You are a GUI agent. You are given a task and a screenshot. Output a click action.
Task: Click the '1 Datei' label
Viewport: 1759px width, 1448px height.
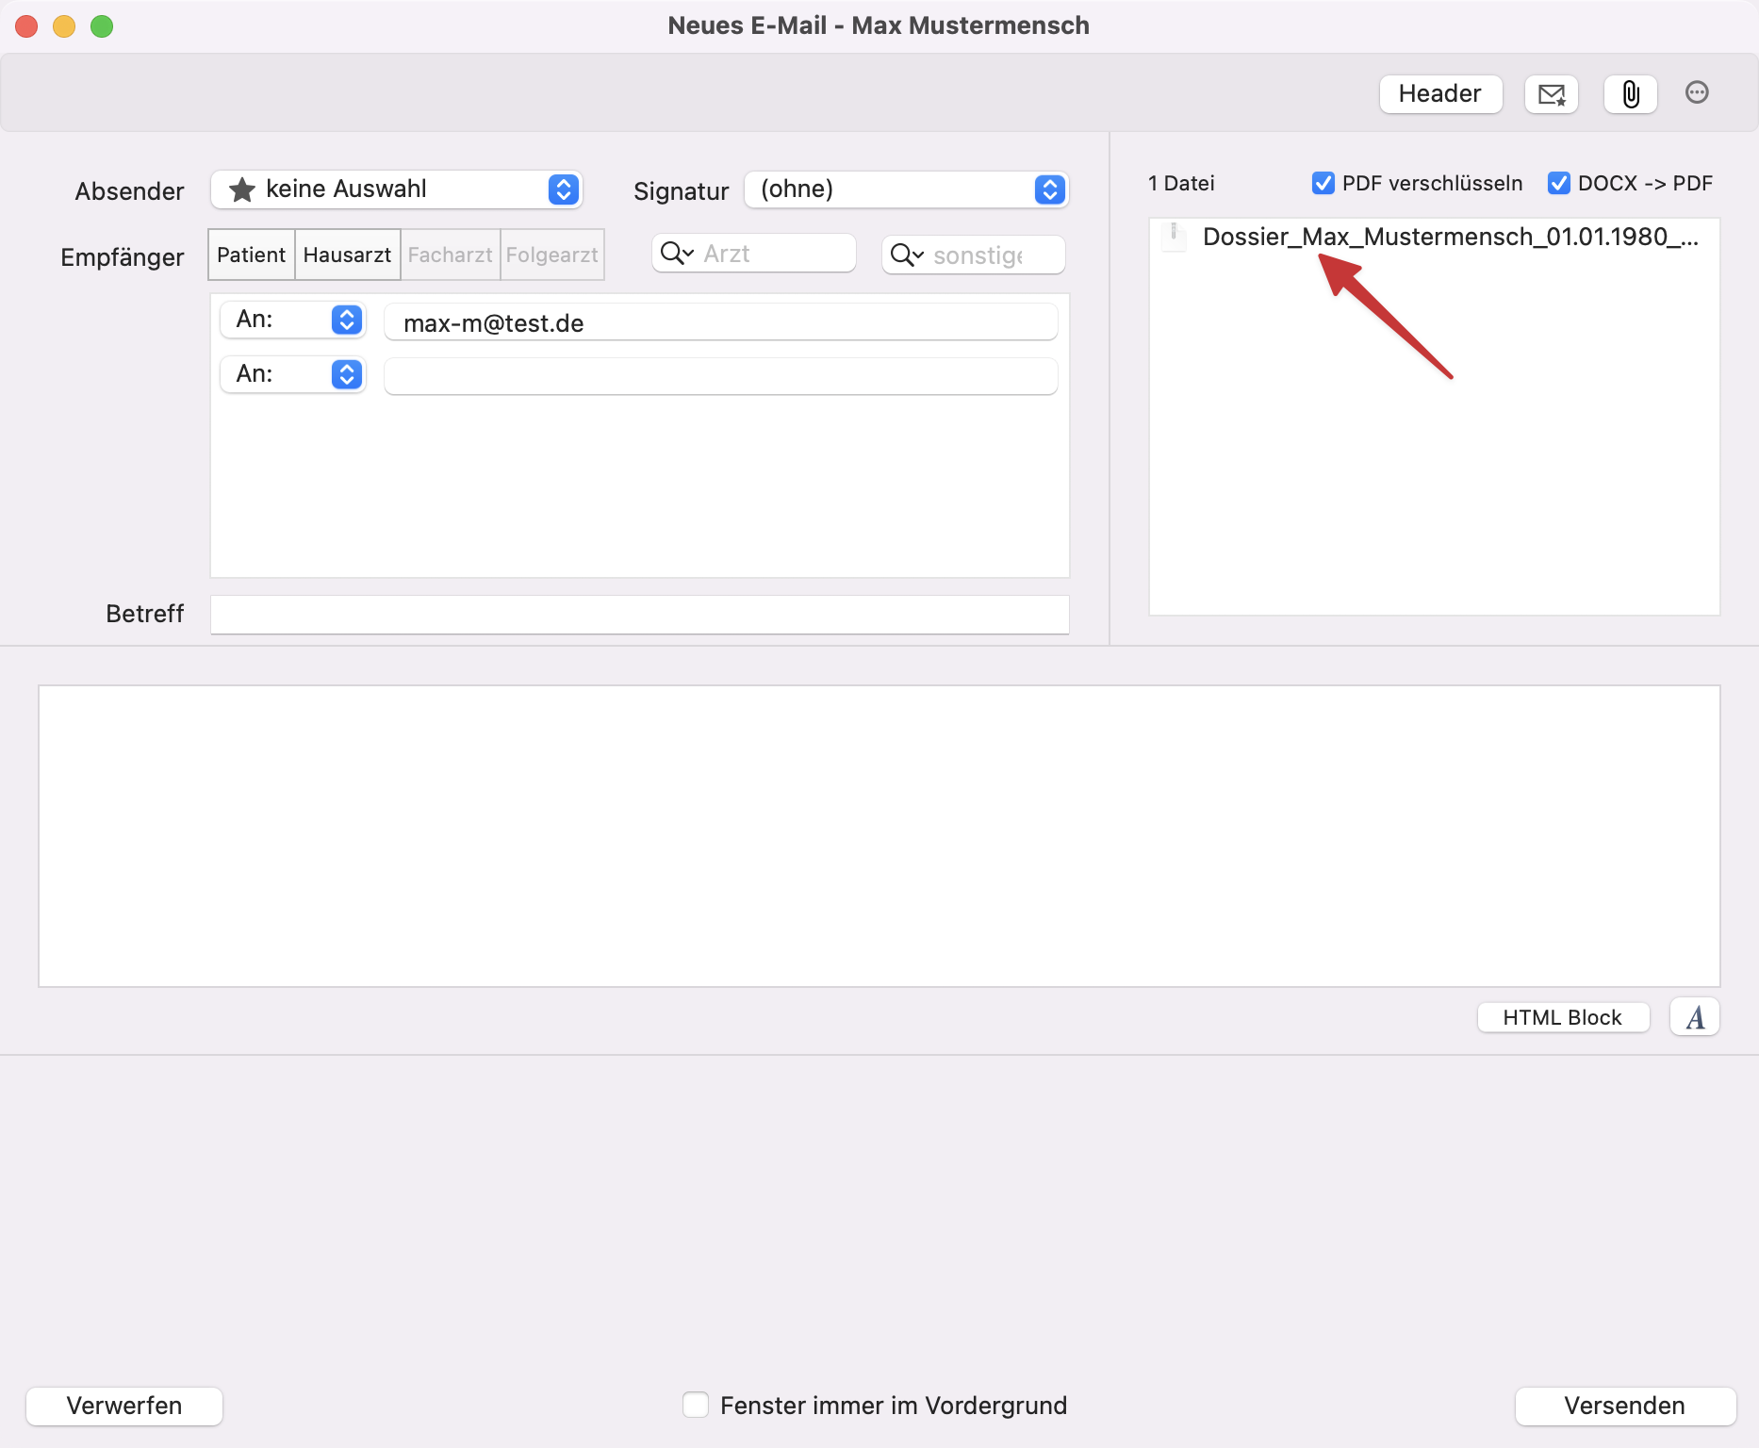(x=1181, y=183)
